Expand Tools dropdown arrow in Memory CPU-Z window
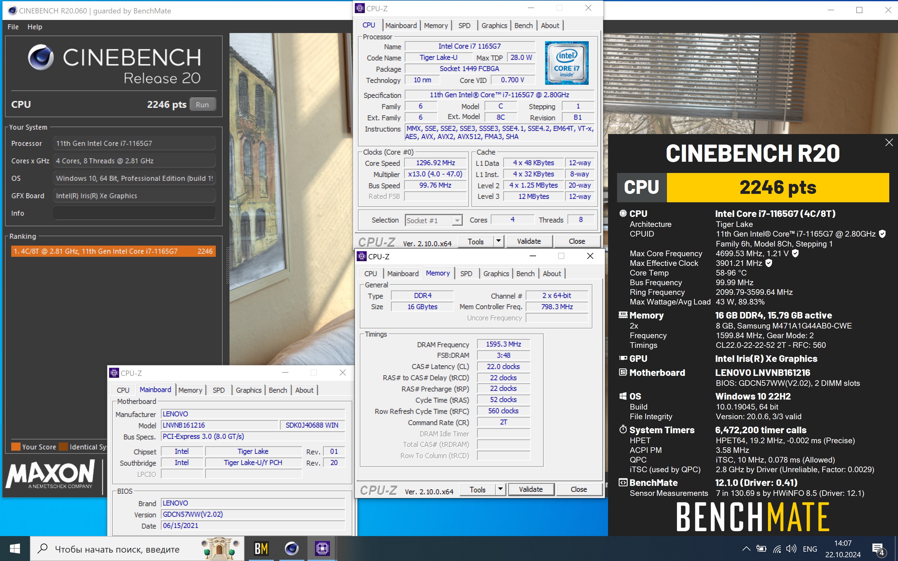Screen dimensions: 898x561 pos(500,490)
